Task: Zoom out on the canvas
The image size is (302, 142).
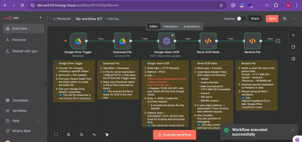Action: (81, 135)
